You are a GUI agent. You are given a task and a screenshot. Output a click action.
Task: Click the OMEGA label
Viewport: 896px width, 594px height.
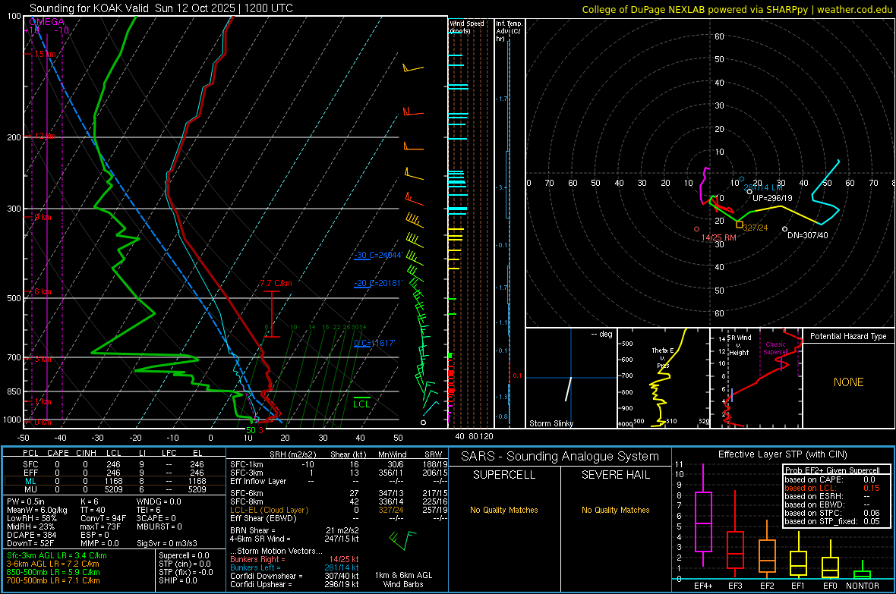46,22
